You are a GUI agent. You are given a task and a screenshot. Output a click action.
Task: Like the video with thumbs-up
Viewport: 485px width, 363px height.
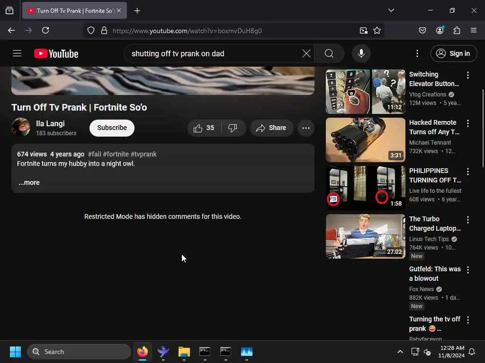click(204, 128)
